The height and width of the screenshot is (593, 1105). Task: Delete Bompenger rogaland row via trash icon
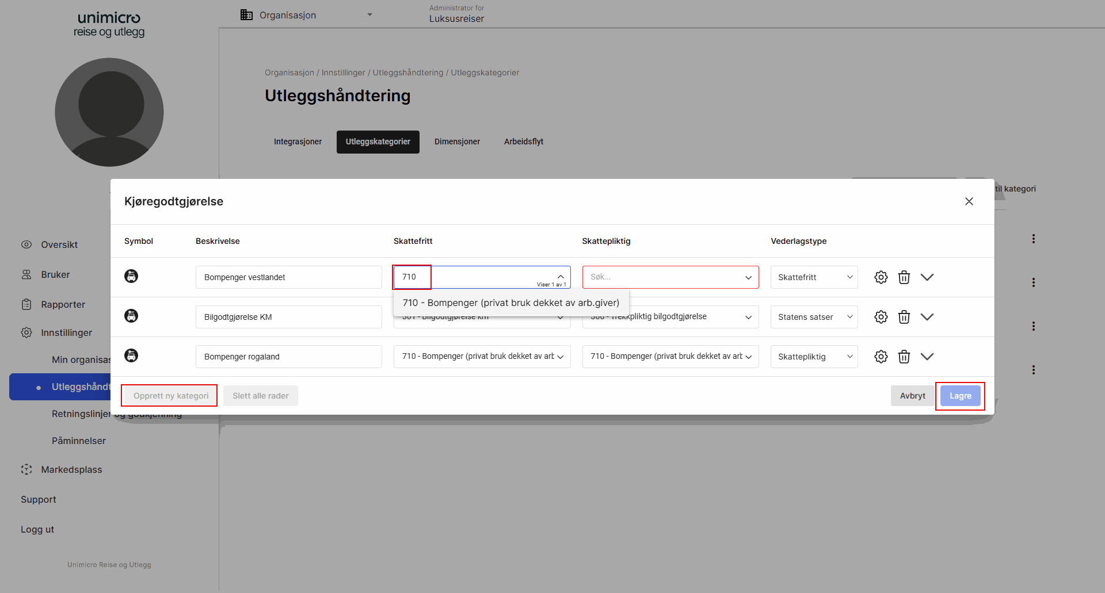pos(904,356)
